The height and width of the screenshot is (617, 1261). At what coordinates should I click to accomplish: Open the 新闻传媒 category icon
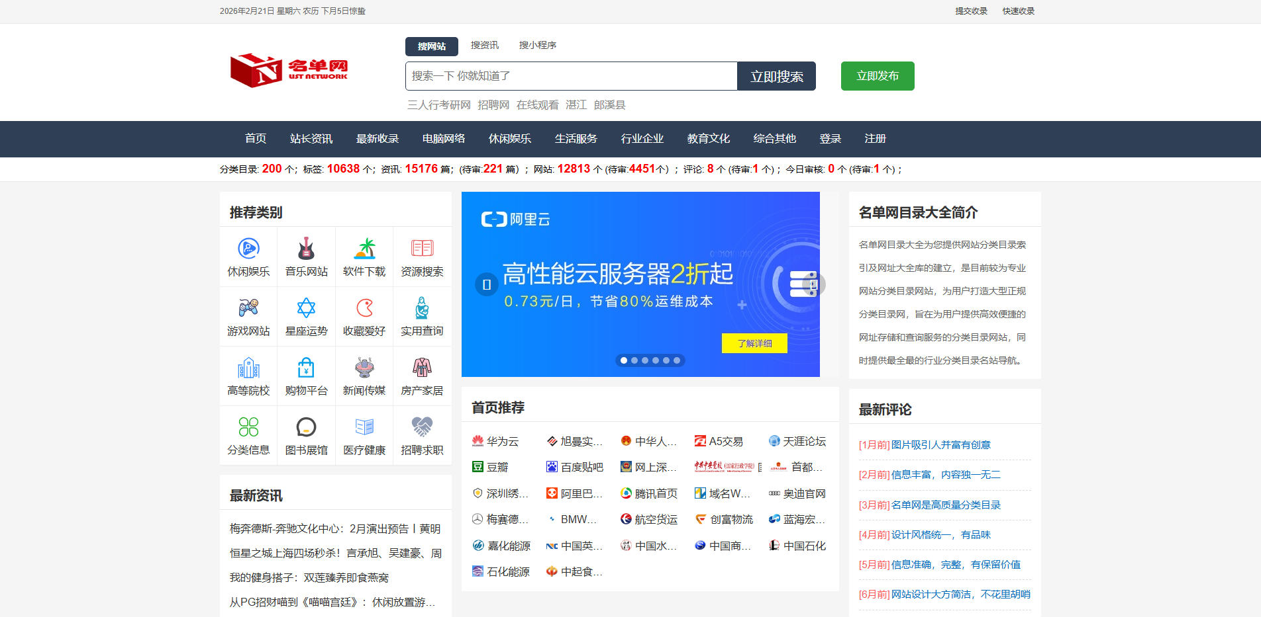(x=364, y=368)
